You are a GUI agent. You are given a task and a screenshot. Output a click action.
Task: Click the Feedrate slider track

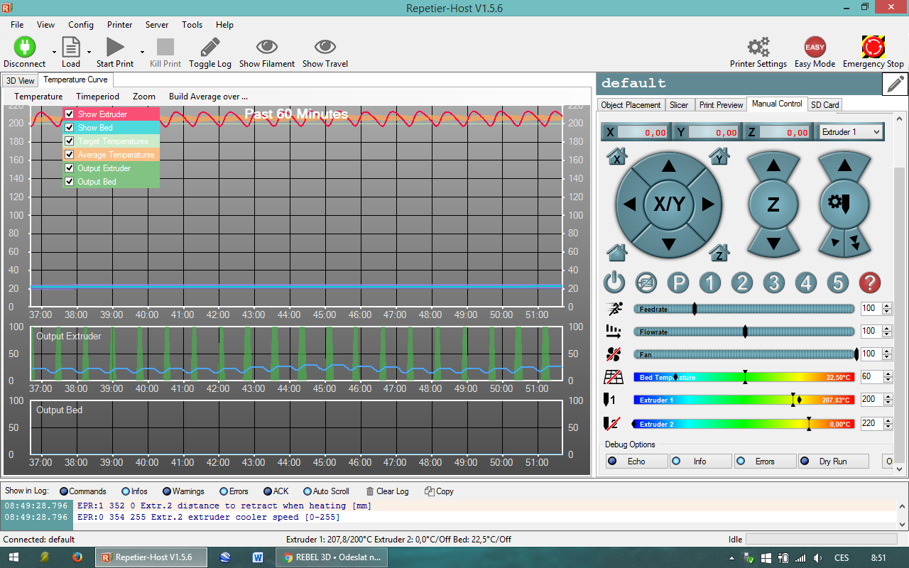(774, 309)
